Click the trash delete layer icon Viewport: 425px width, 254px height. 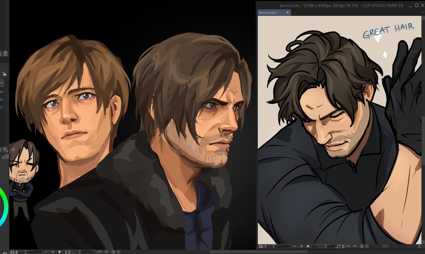5,53
